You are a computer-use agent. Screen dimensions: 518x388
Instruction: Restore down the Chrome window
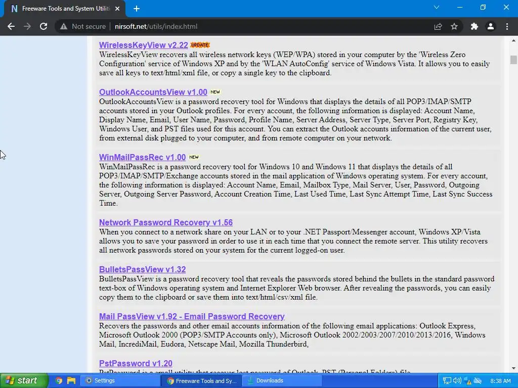(483, 7)
